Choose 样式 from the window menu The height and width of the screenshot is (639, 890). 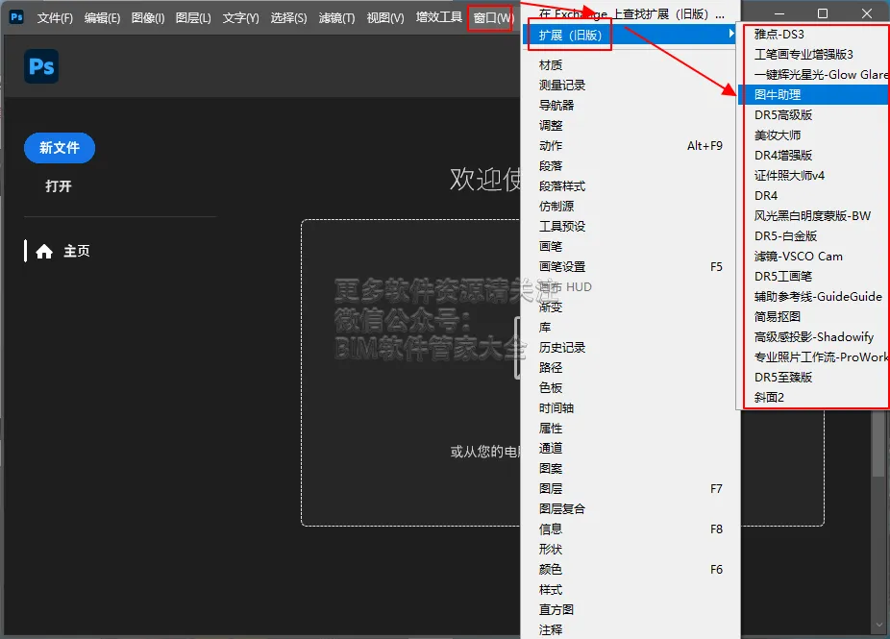point(630,590)
